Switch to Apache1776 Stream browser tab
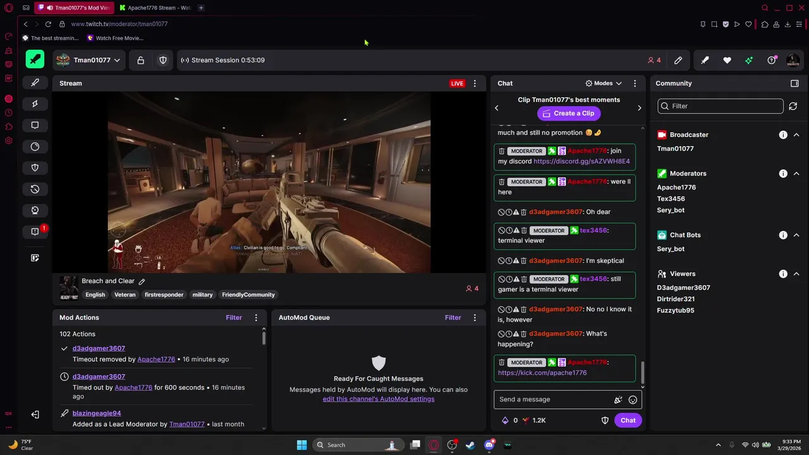This screenshot has width=809, height=455. 155,8
